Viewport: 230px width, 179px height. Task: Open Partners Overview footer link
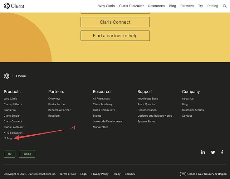(54, 99)
